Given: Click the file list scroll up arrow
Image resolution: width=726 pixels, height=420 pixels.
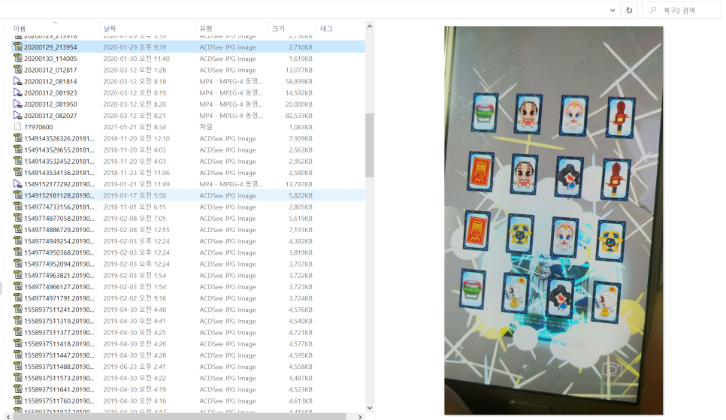Looking at the screenshot, I should (370, 26).
